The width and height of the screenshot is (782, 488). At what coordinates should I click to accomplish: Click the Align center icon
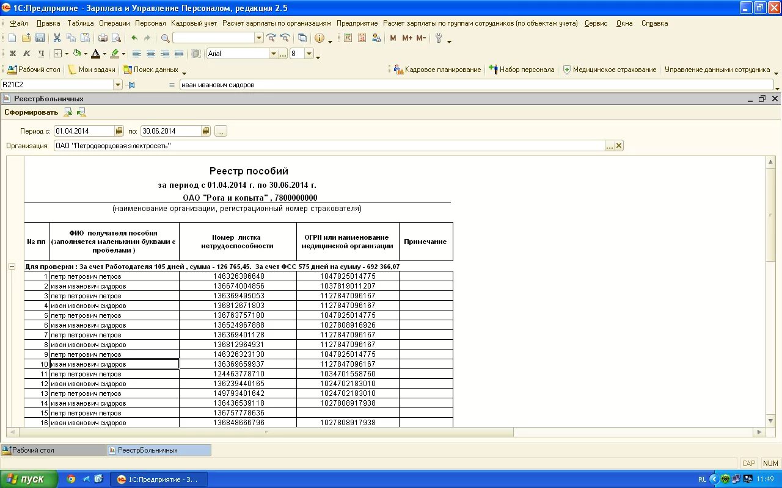[151, 54]
